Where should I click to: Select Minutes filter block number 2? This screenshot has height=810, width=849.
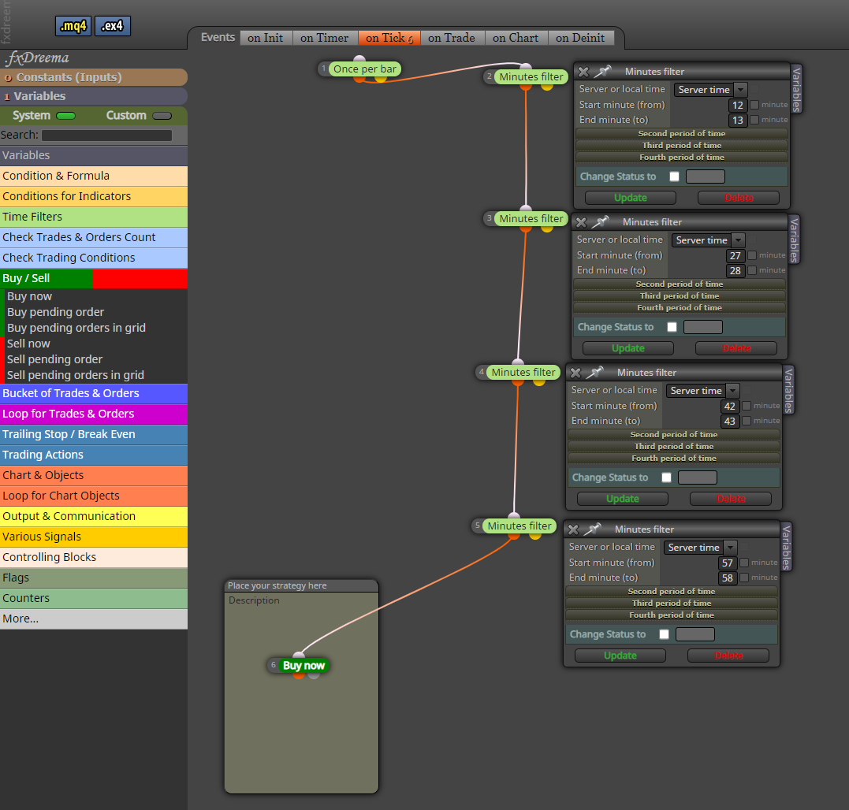pyautogui.click(x=531, y=77)
